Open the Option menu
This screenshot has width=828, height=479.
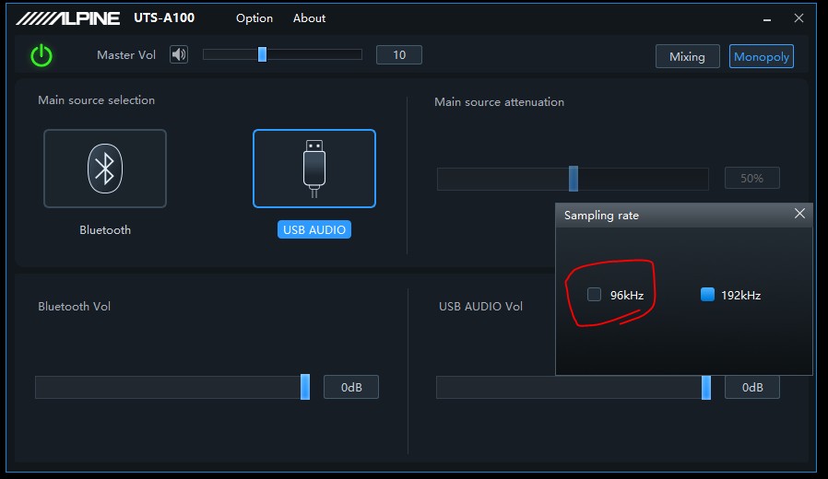pyautogui.click(x=254, y=18)
